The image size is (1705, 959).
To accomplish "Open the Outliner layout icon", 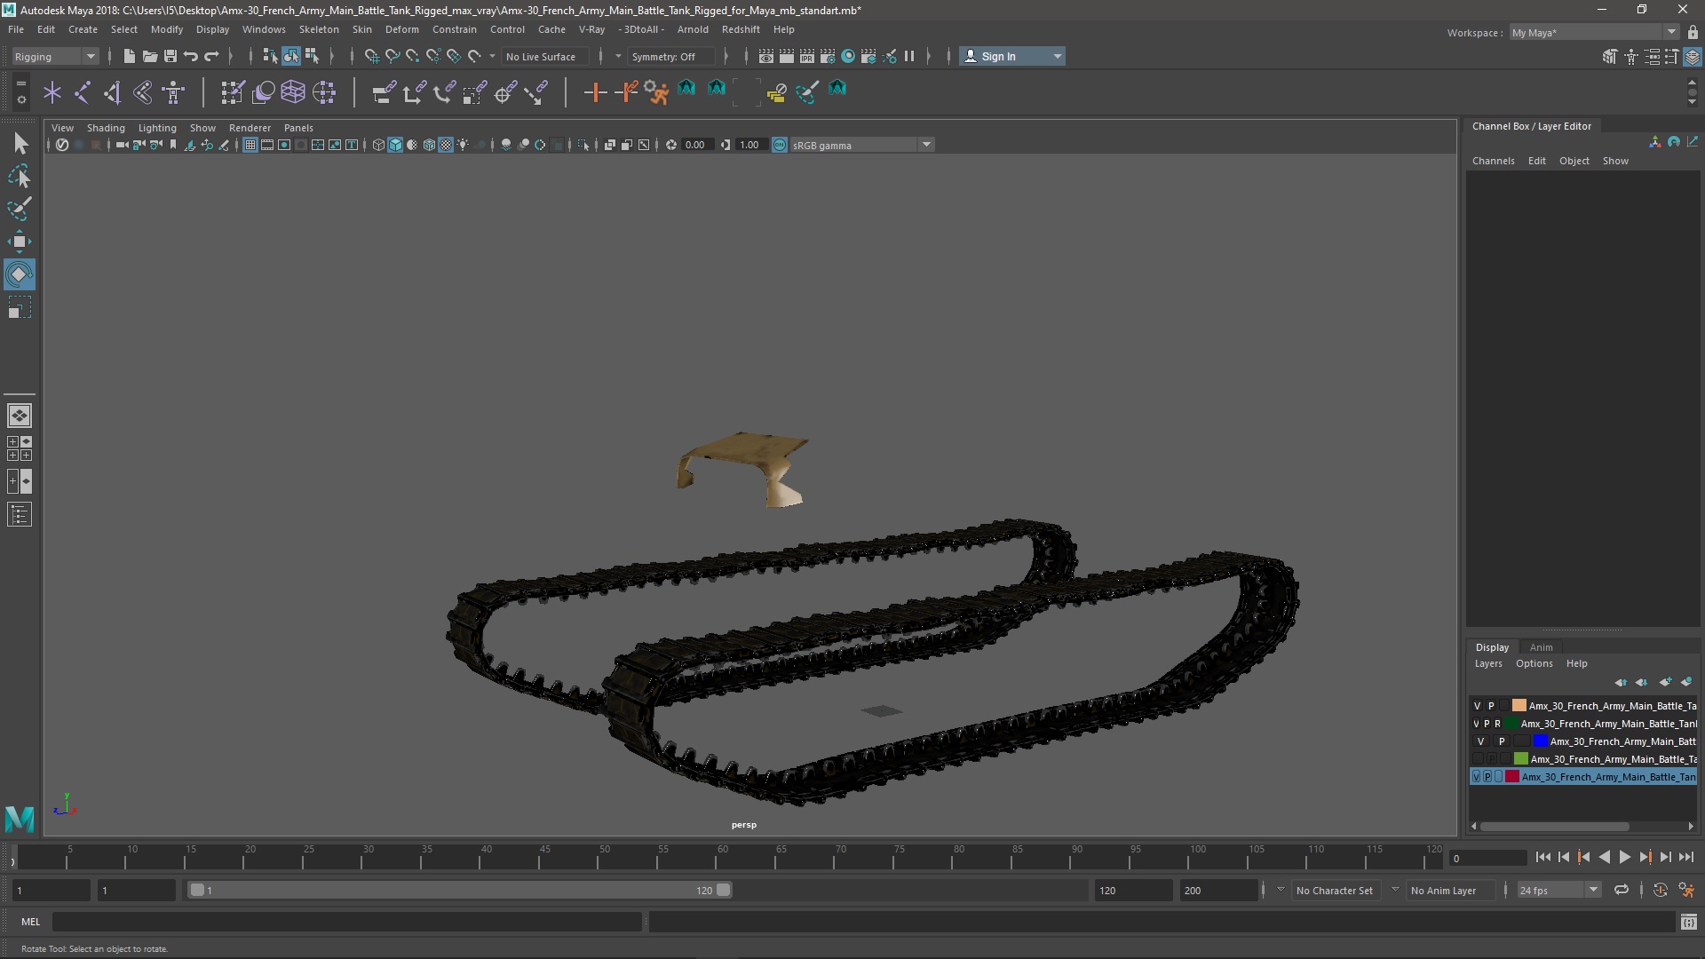I will click(x=19, y=515).
